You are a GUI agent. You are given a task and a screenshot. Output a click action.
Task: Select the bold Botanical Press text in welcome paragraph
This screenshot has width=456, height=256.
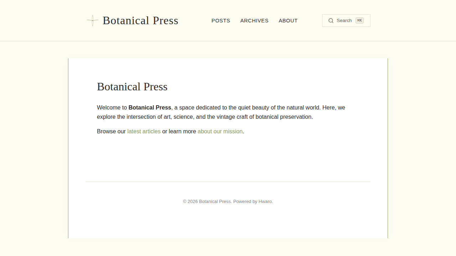point(150,107)
